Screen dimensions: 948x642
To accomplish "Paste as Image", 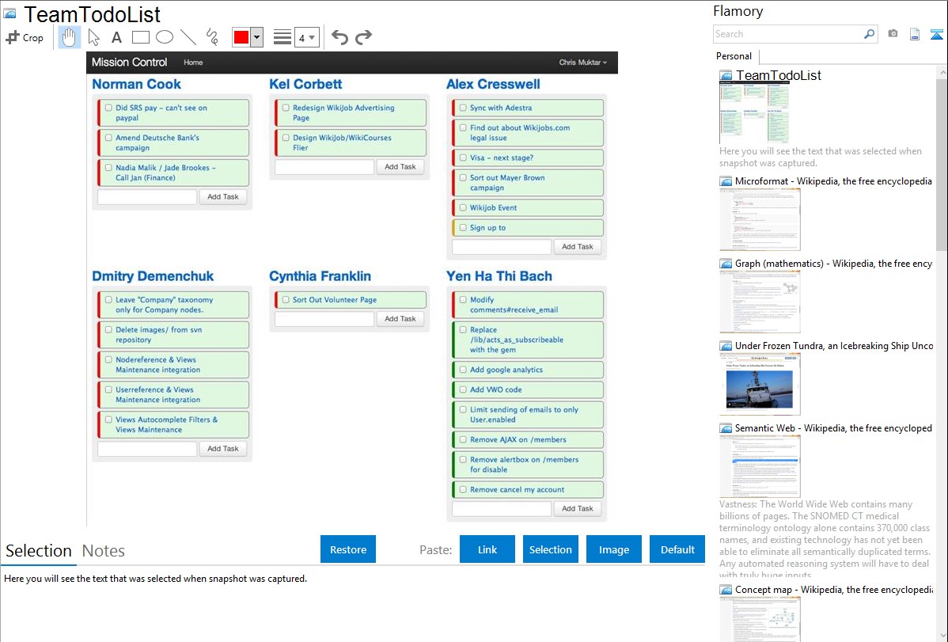I will point(613,549).
